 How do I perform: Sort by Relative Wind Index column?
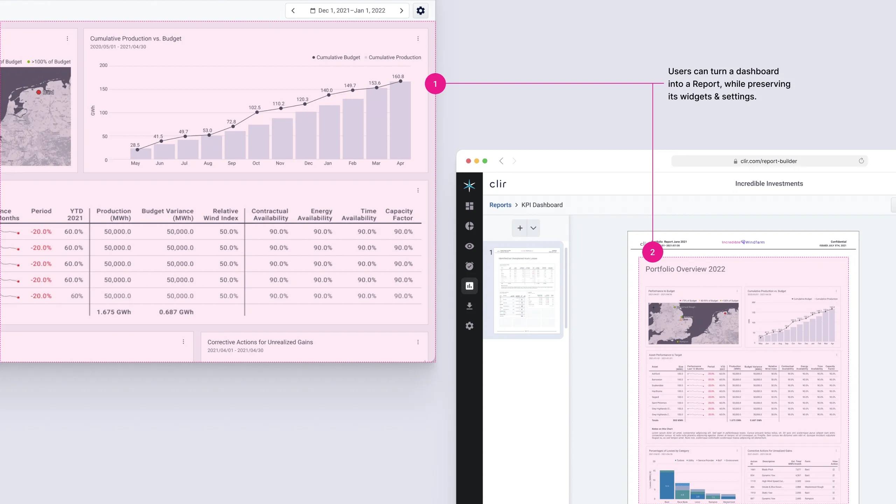(221, 214)
